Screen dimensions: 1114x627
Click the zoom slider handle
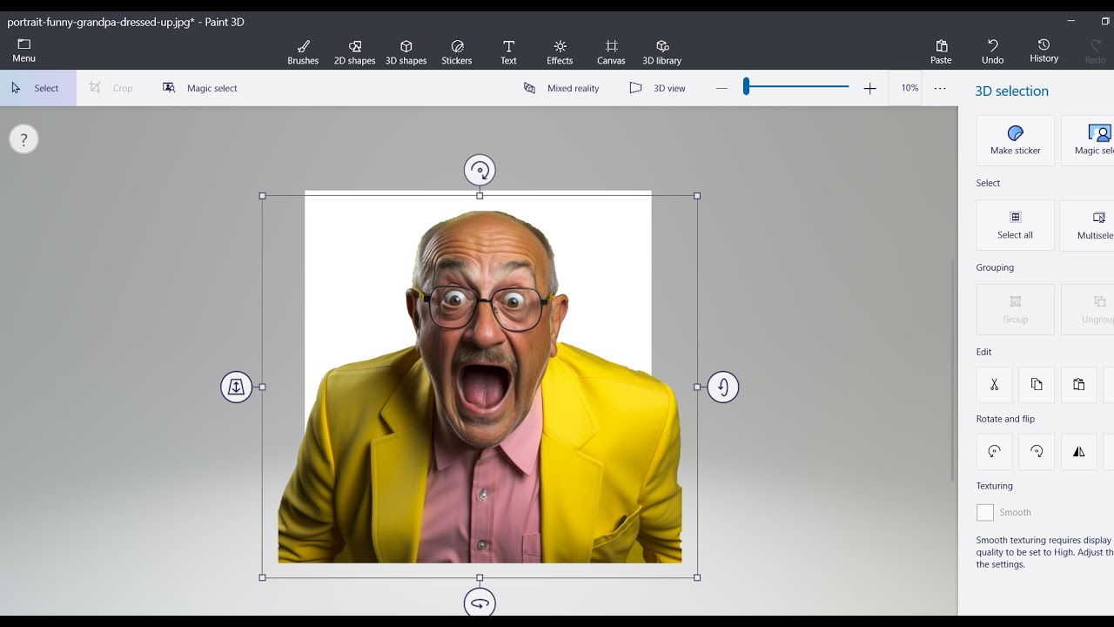pyautogui.click(x=746, y=86)
